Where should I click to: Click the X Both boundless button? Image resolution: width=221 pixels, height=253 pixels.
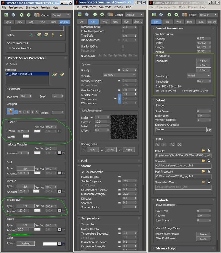(x=204, y=61)
